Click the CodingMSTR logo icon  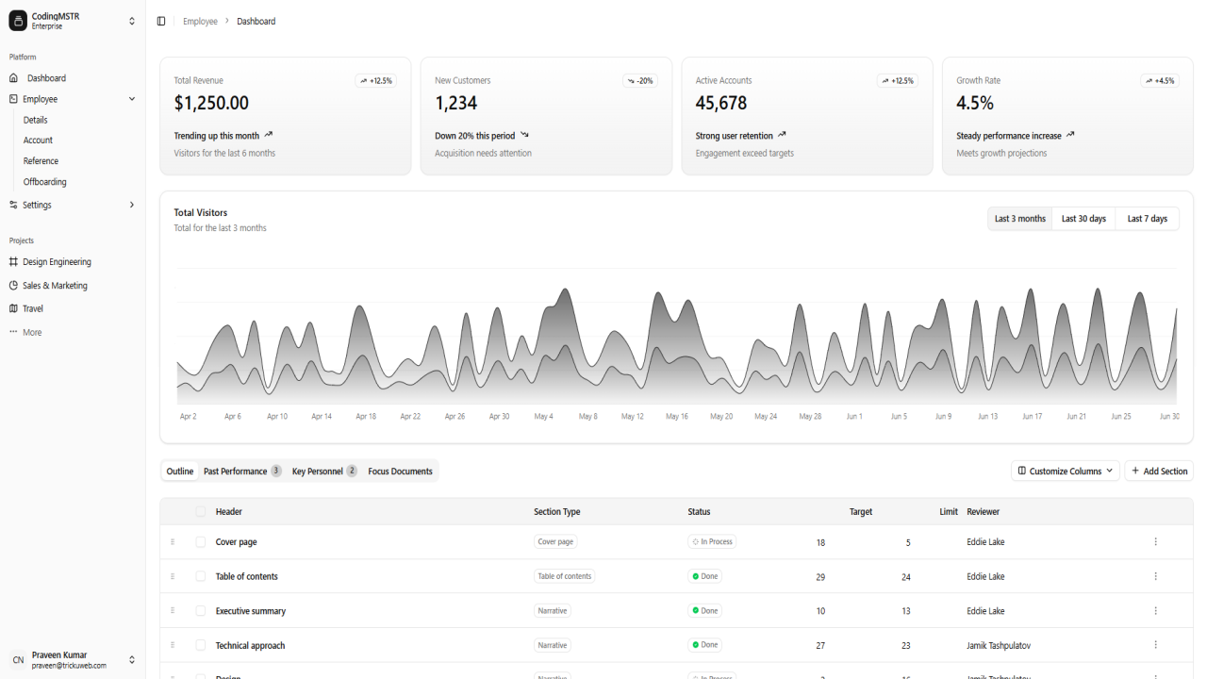pyautogui.click(x=18, y=21)
